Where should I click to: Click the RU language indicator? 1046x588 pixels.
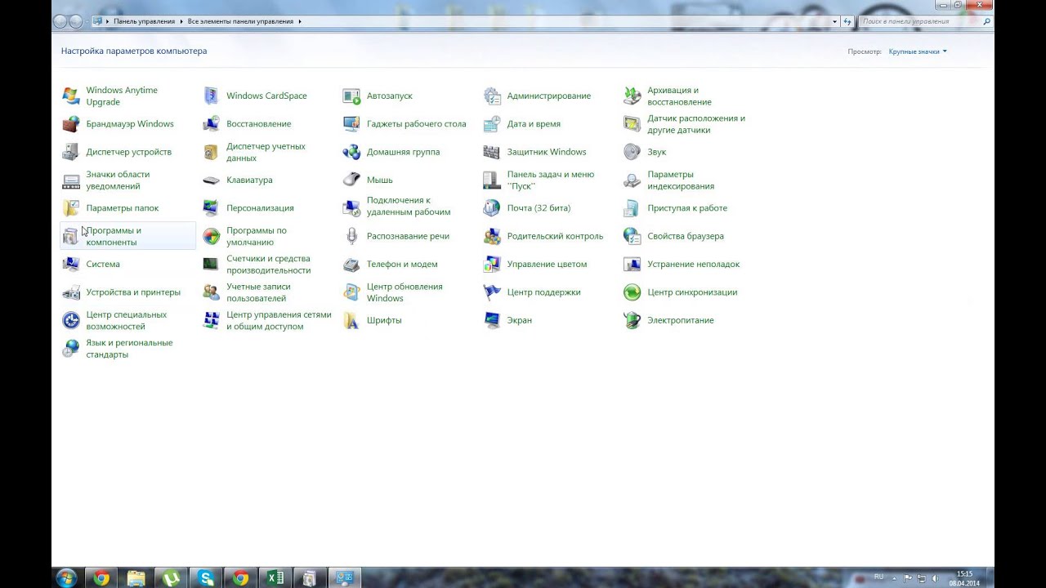click(x=879, y=577)
